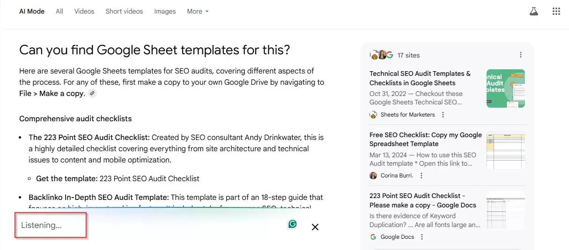The height and width of the screenshot is (250, 569).
Task: Expand the More dropdown menu
Action: 198,11
